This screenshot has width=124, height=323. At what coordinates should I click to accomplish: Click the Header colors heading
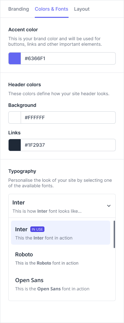tap(24, 85)
